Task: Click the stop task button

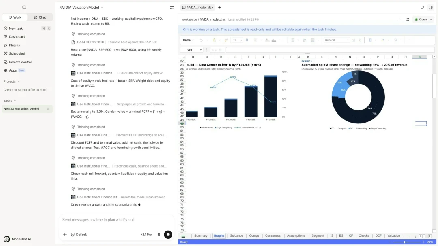Action: tap(168, 235)
